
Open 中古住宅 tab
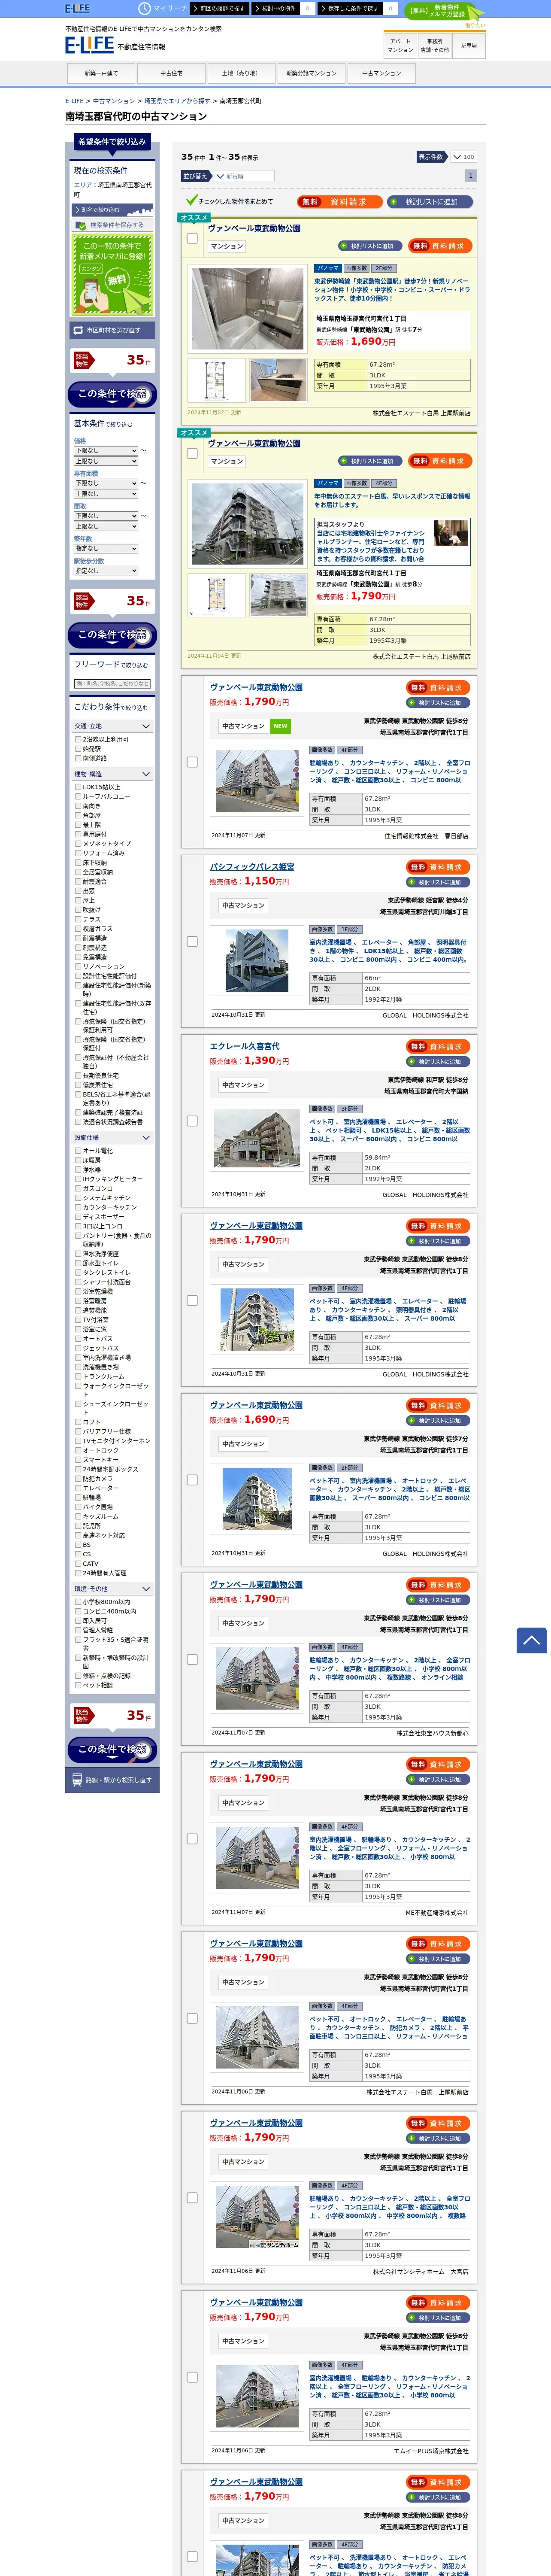click(x=171, y=73)
